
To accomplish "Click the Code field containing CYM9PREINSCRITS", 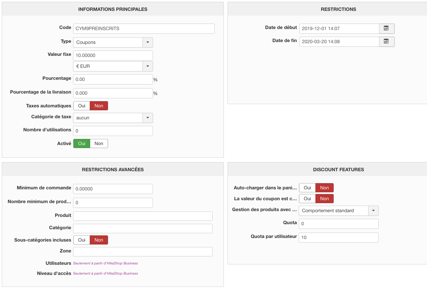I will pyautogui.click(x=144, y=29).
